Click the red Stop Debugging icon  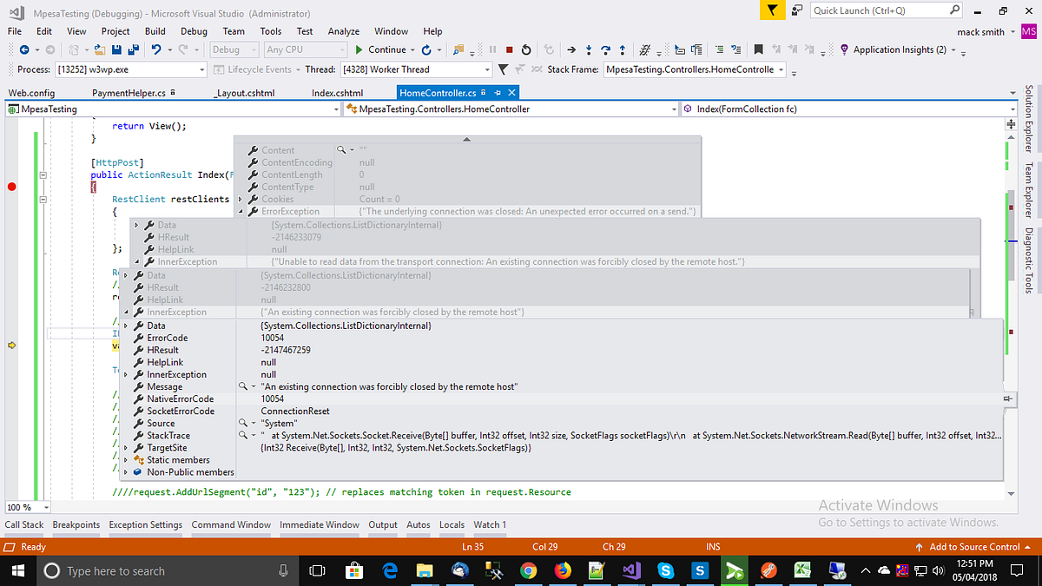click(509, 49)
